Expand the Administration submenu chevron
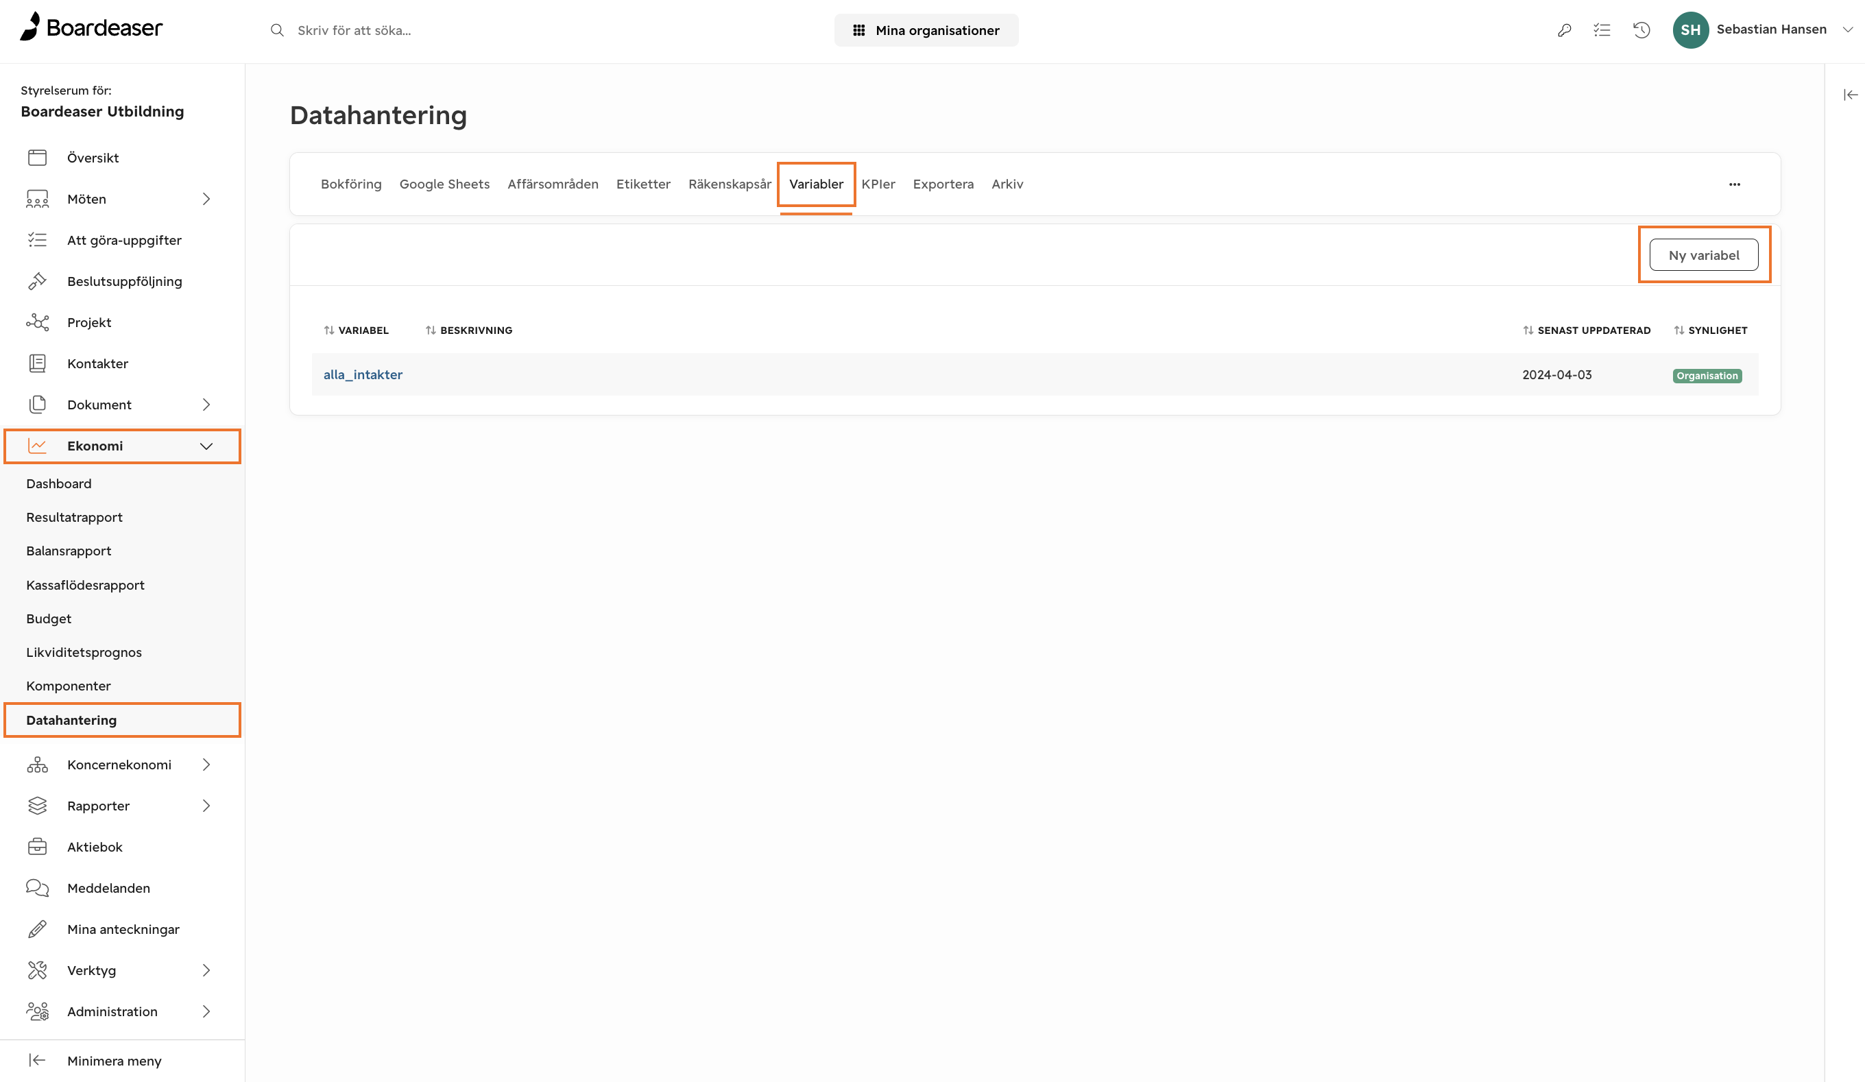The width and height of the screenshot is (1865, 1082). pyautogui.click(x=206, y=1011)
